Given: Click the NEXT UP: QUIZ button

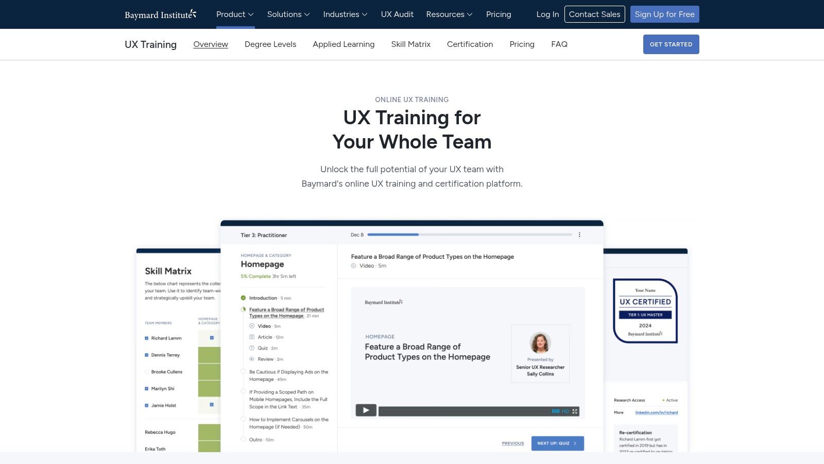Looking at the screenshot, I should tap(558, 443).
